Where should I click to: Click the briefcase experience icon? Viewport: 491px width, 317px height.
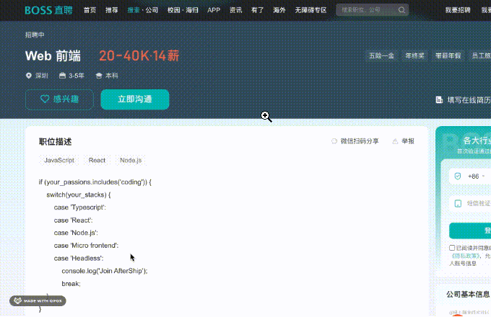62,76
